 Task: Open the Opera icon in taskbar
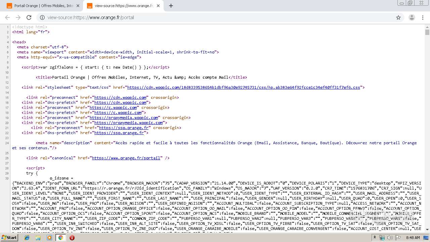[x=72, y=238]
